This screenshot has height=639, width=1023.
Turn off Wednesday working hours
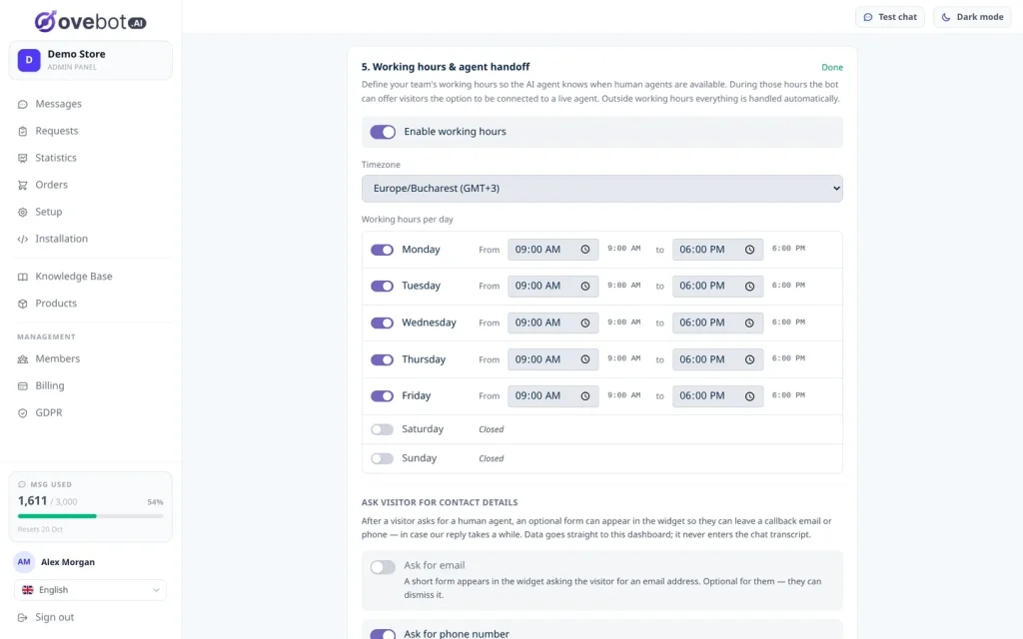[382, 322]
